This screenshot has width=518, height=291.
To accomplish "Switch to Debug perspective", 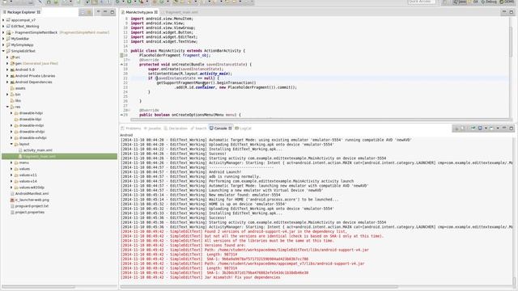I will pos(489,2).
